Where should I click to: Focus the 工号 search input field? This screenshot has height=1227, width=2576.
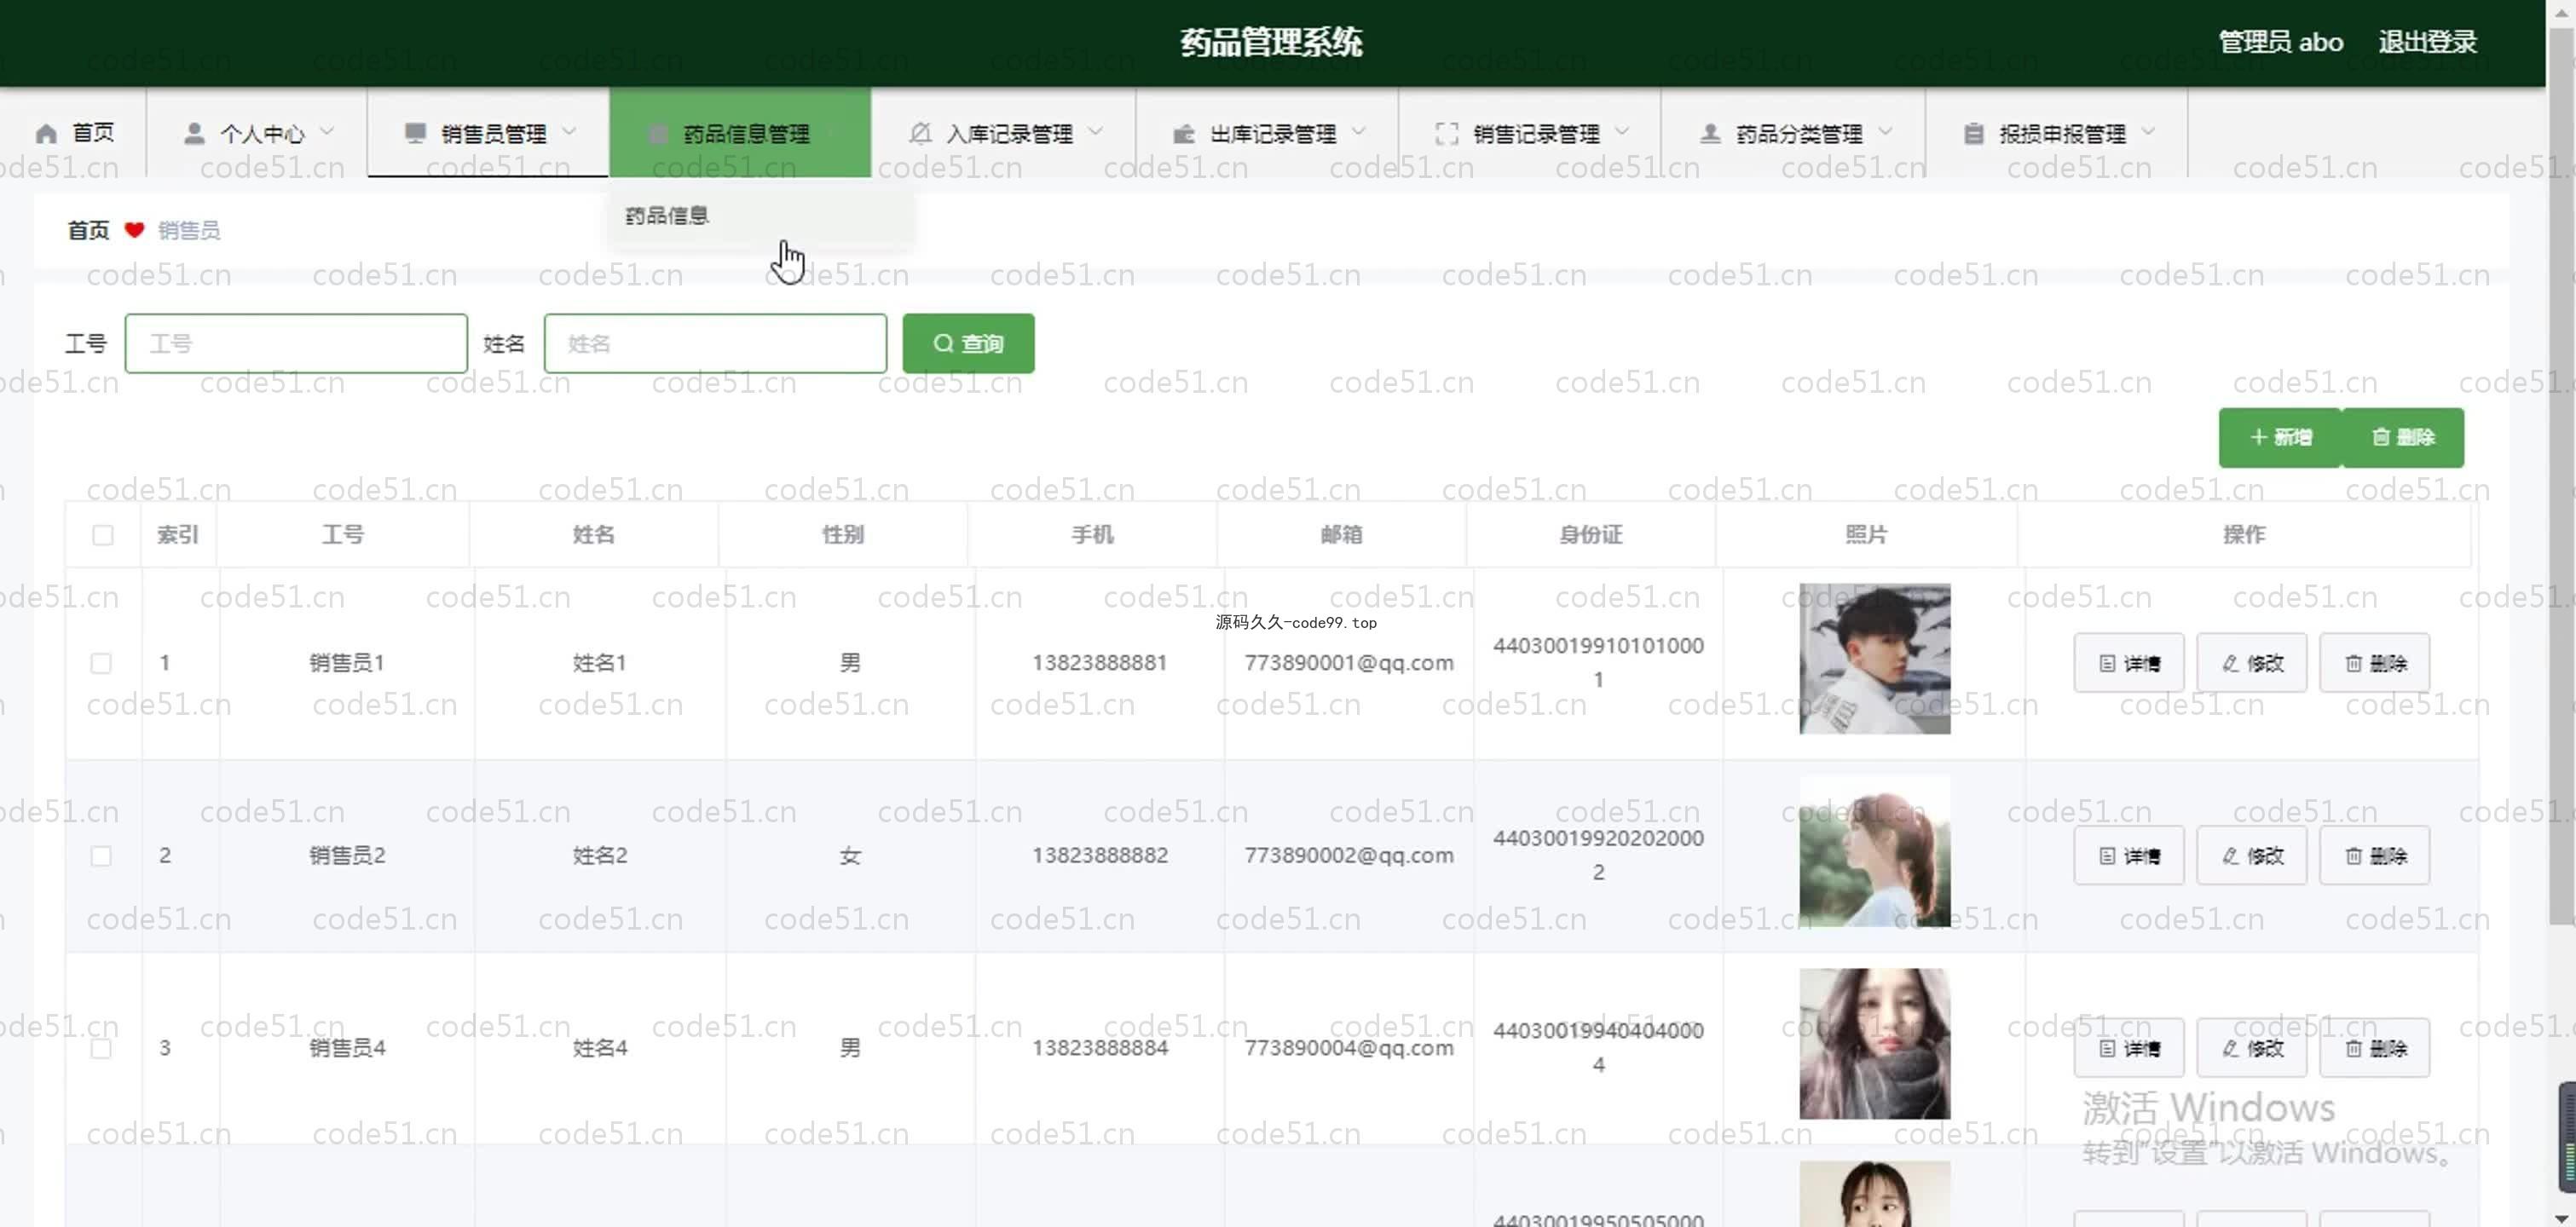(x=296, y=343)
